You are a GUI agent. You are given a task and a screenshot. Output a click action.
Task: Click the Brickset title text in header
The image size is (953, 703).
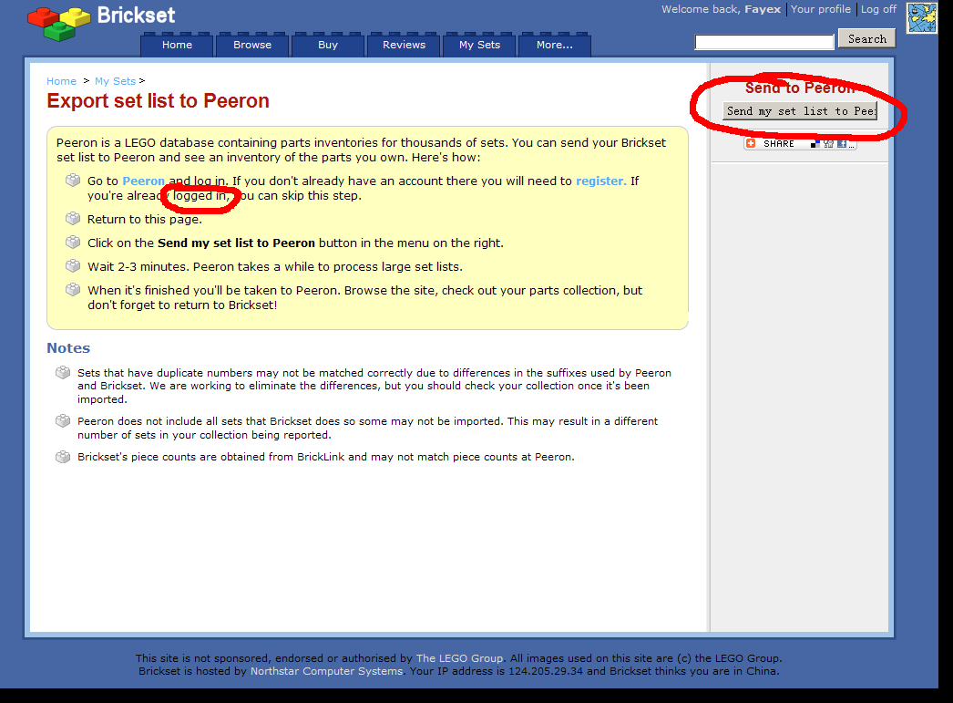(136, 16)
